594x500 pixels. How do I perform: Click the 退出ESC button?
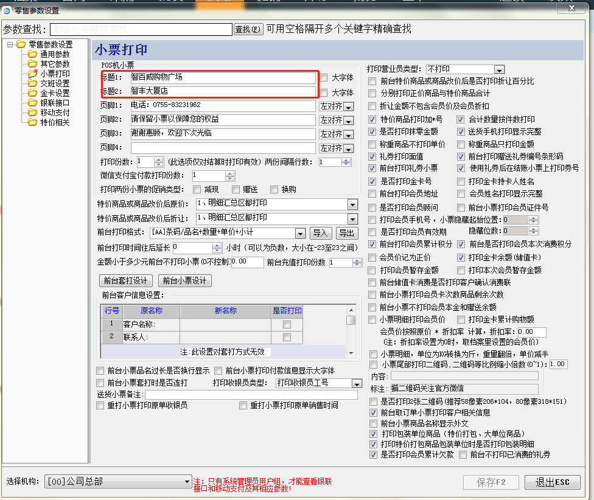click(552, 482)
